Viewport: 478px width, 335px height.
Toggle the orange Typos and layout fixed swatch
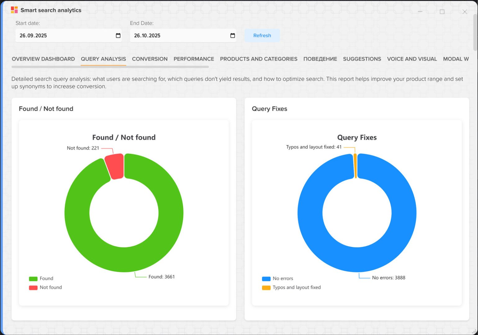pos(266,288)
